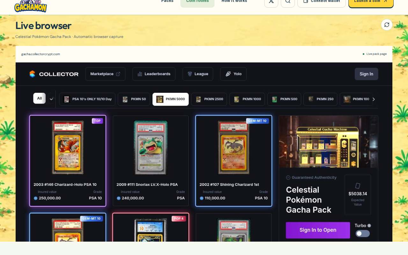Click the Collector logo in embedded page

54,74
